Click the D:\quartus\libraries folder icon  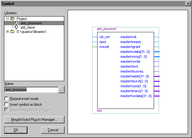click(12, 32)
